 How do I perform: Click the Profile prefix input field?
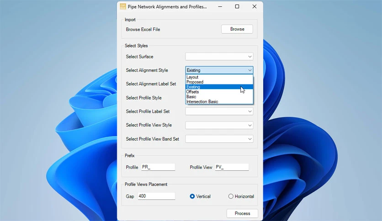click(x=158, y=167)
